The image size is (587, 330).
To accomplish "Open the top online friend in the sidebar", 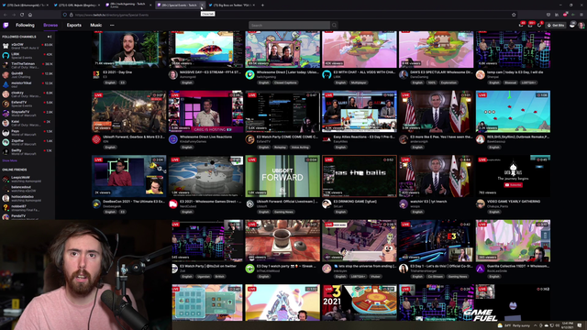I will click(27, 180).
